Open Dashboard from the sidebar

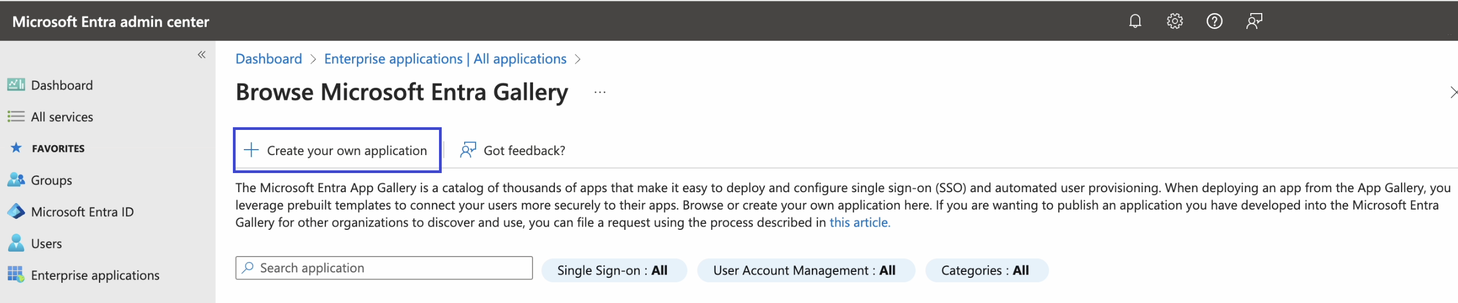tap(62, 85)
